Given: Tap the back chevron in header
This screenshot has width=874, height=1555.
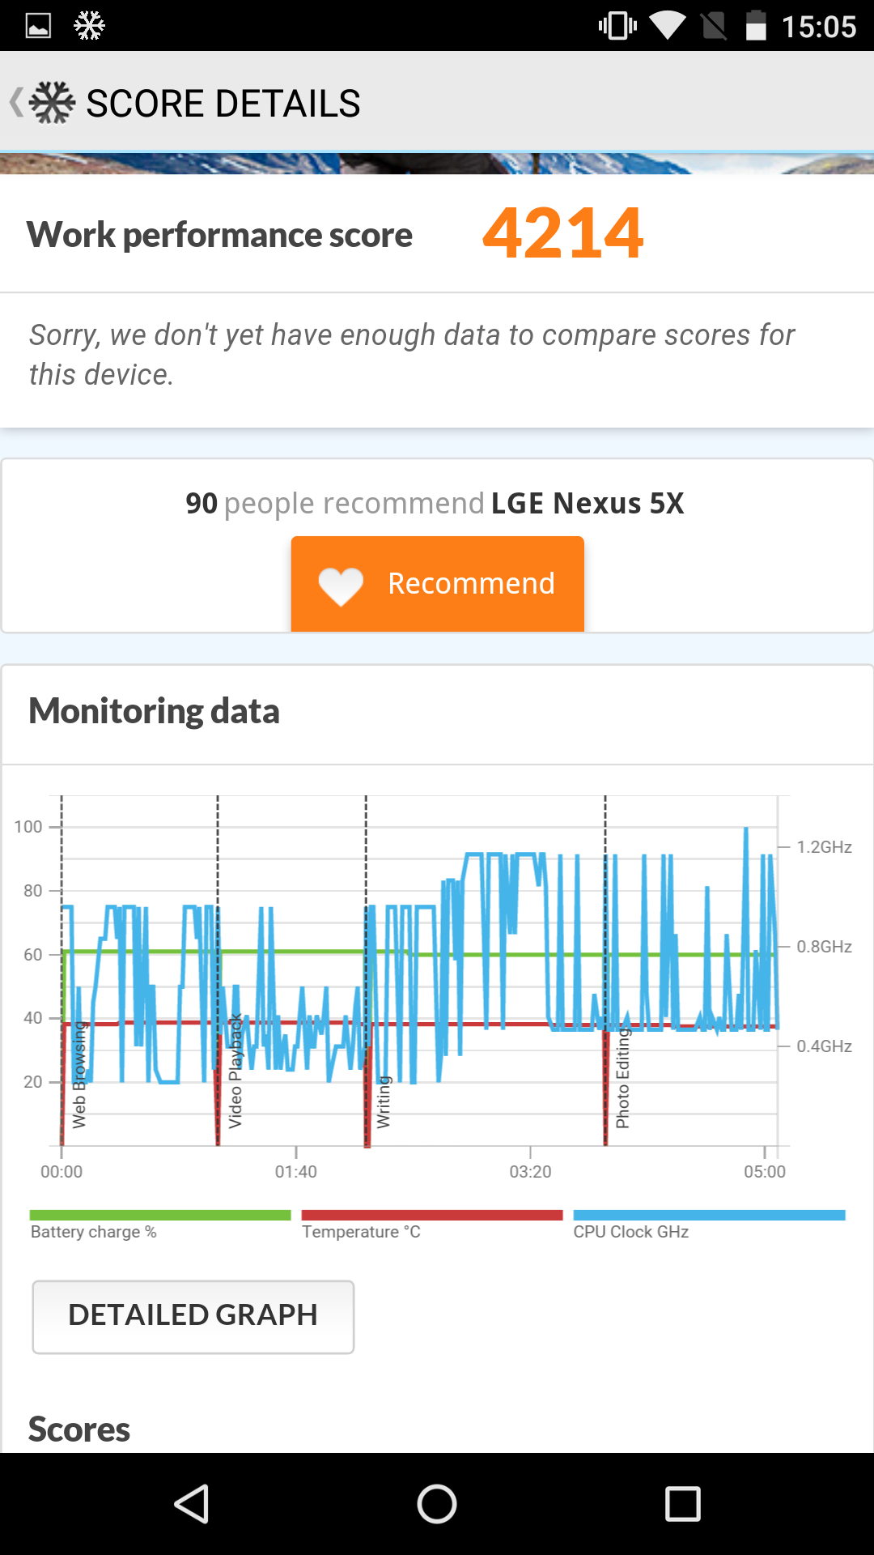Looking at the screenshot, I should pos(16,103).
